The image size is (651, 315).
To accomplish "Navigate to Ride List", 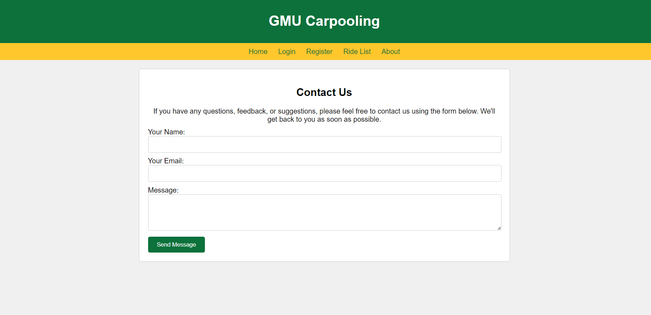I will click(357, 52).
